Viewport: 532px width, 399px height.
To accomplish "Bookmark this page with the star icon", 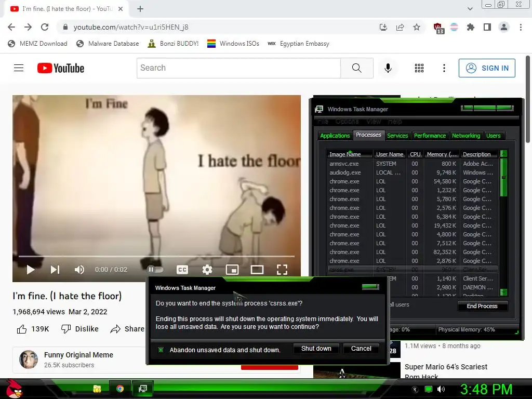I will [x=417, y=27].
